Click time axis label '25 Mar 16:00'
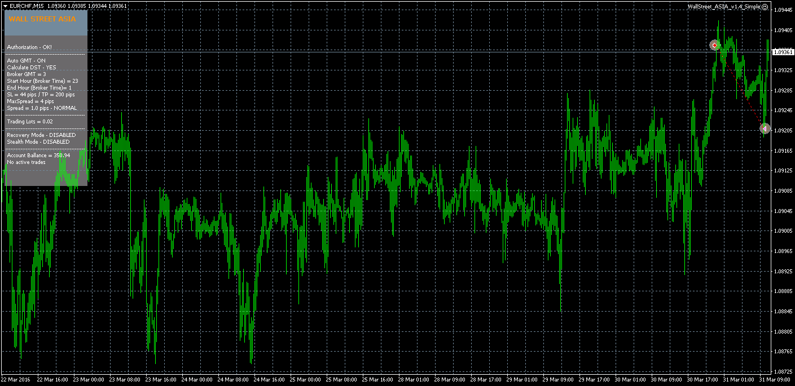This screenshot has height=386, width=795. (378, 380)
